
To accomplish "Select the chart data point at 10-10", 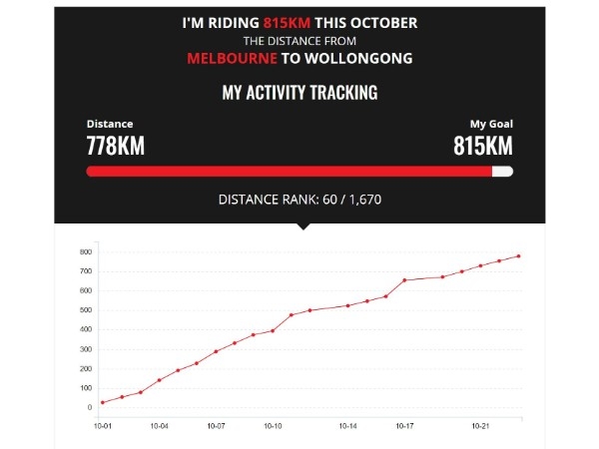I will (x=273, y=331).
